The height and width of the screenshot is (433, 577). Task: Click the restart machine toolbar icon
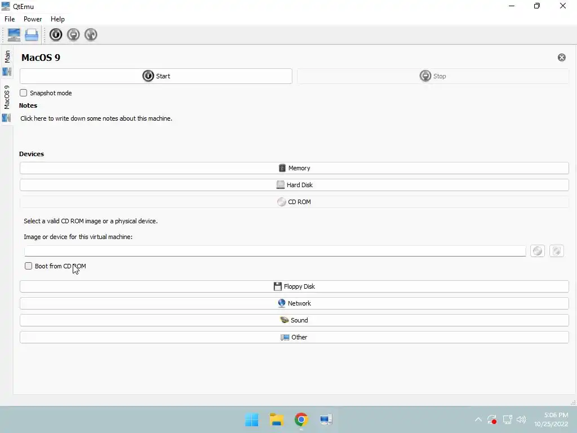91,34
